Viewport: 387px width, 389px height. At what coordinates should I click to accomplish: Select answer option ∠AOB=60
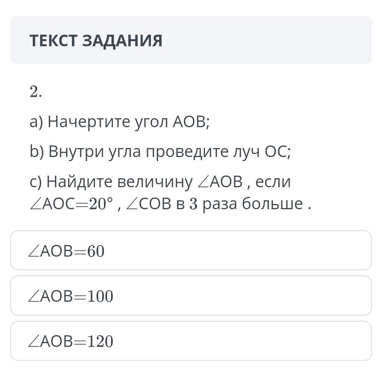pyautogui.click(x=191, y=250)
